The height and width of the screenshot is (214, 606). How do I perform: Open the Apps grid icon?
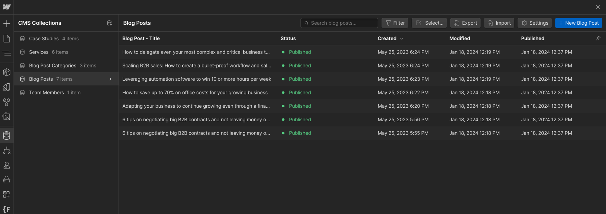[6, 194]
